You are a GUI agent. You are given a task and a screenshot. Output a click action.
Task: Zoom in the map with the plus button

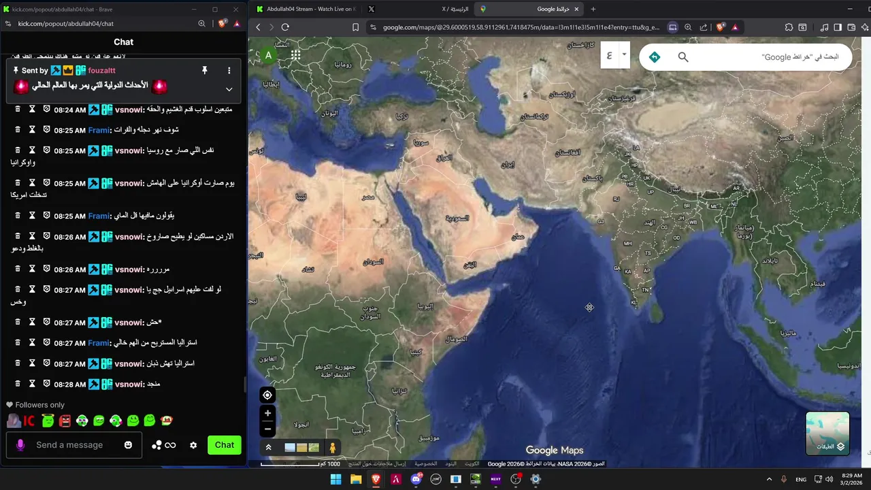click(x=267, y=413)
